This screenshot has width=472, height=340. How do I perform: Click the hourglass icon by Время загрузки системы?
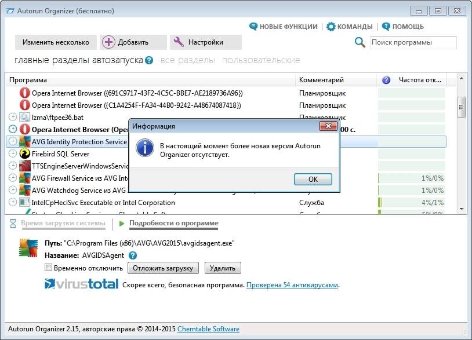13,224
